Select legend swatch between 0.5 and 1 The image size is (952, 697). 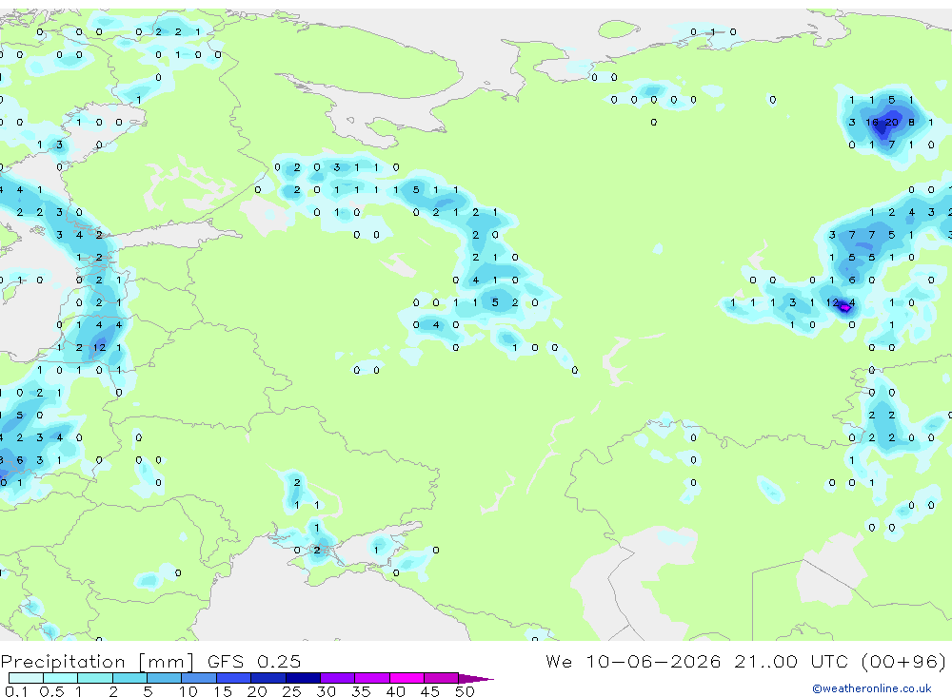pos(61,678)
